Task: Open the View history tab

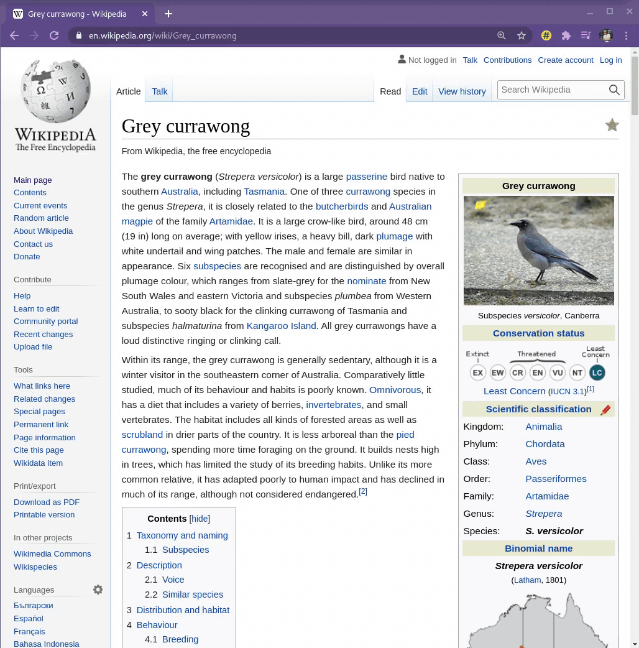Action: 462,91
